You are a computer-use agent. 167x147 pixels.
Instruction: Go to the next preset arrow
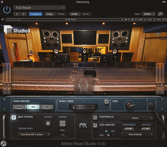[23, 14]
